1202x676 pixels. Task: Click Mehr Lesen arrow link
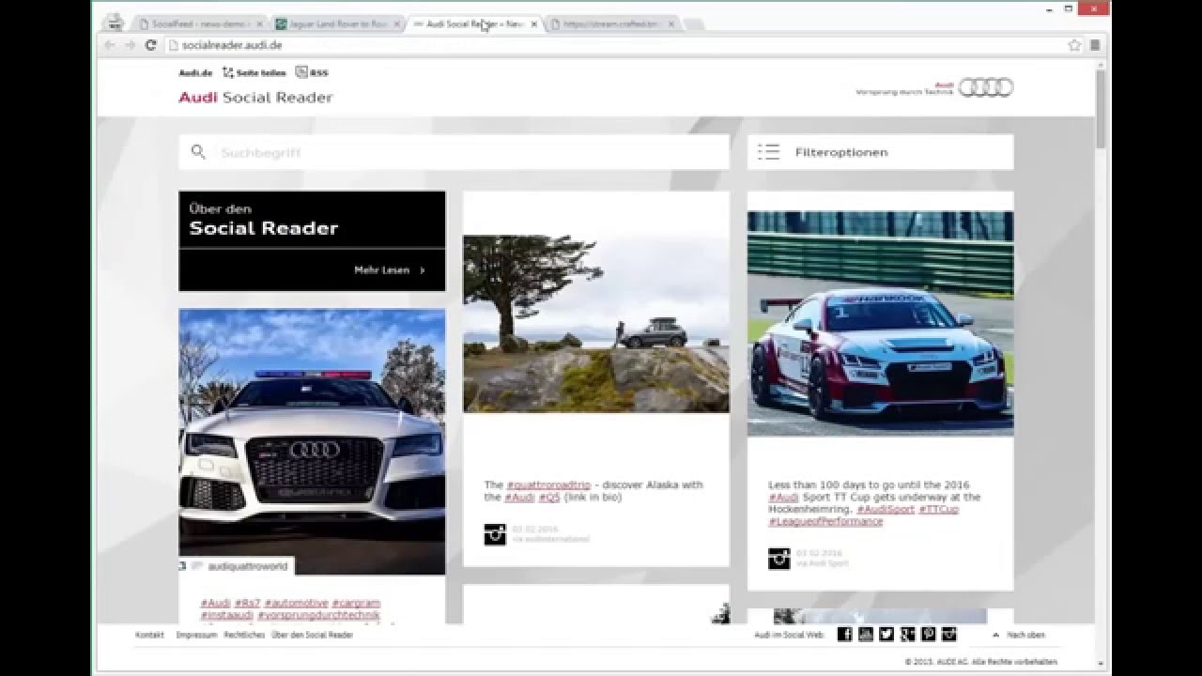(x=390, y=270)
